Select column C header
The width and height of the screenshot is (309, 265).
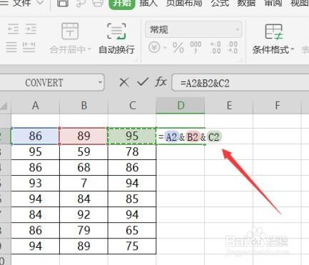[x=132, y=106]
